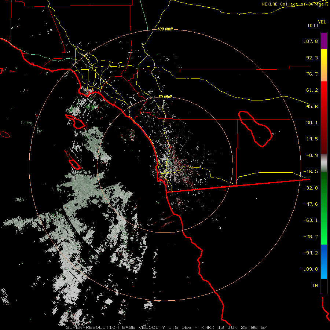Click the 45.6 velocity scale value
The width and height of the screenshot is (330, 330).
pos(312,106)
